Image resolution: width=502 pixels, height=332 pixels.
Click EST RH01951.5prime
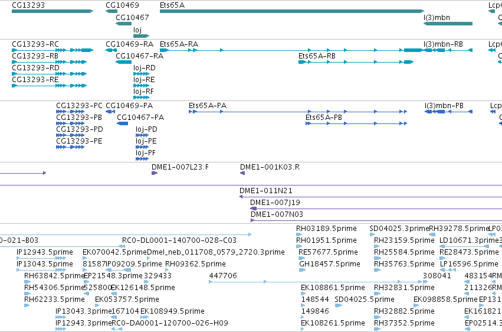[298, 246]
